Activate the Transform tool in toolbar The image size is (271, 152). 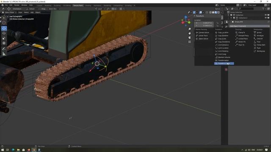coord(4,43)
